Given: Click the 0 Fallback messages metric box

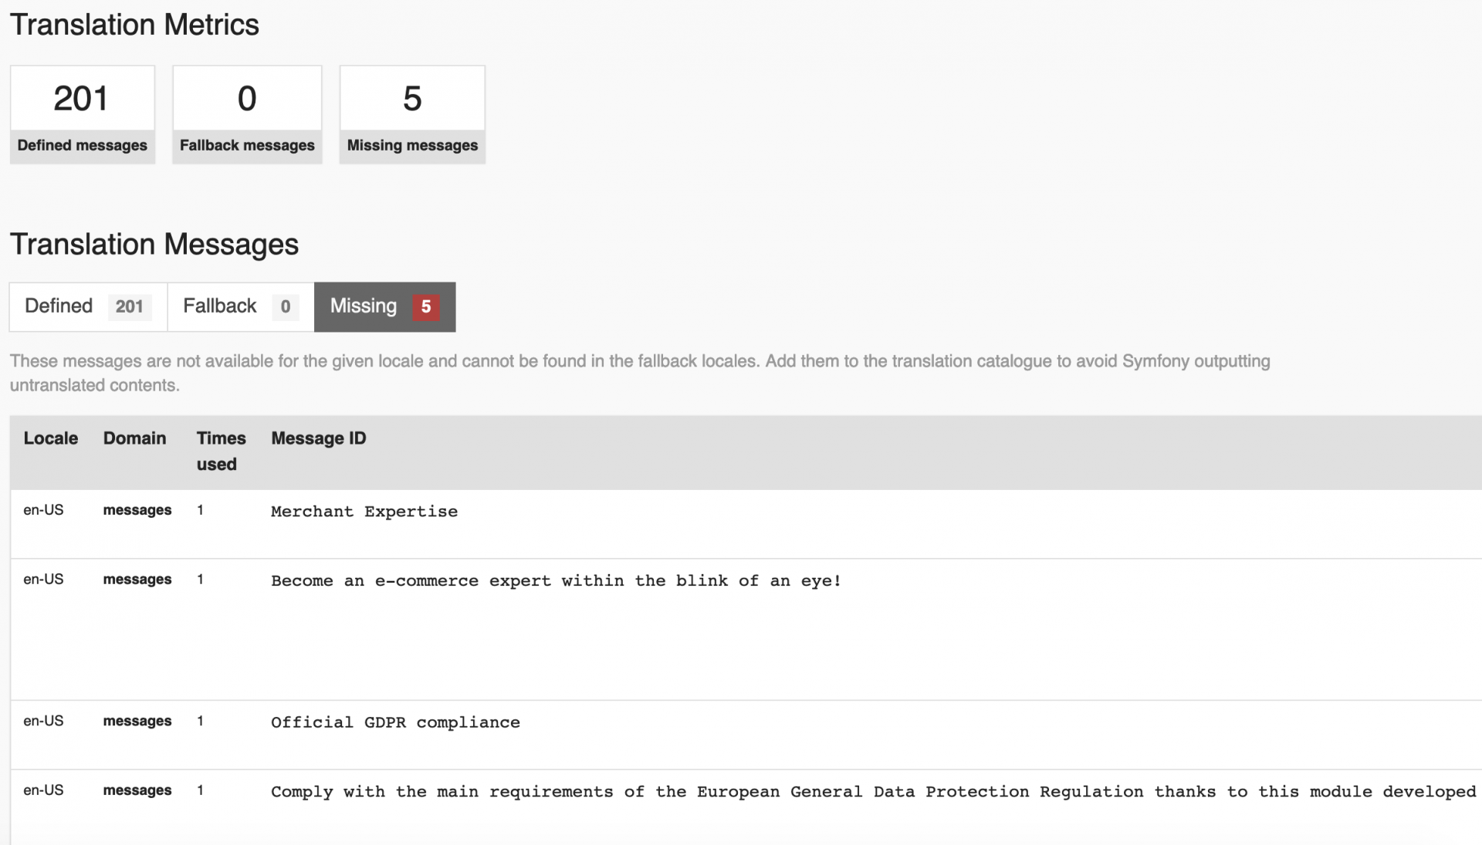Looking at the screenshot, I should [x=247, y=114].
